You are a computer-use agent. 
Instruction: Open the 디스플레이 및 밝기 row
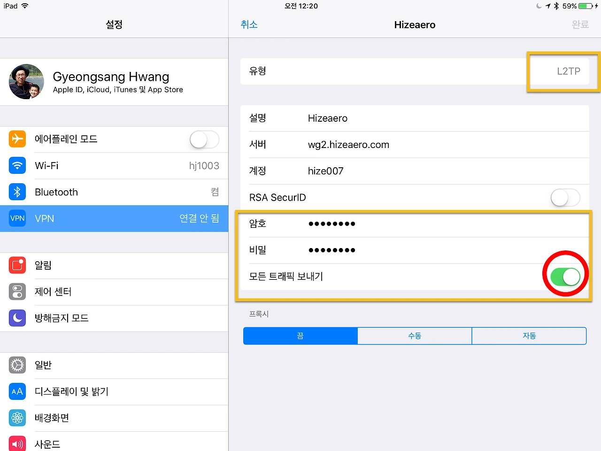coord(114,391)
